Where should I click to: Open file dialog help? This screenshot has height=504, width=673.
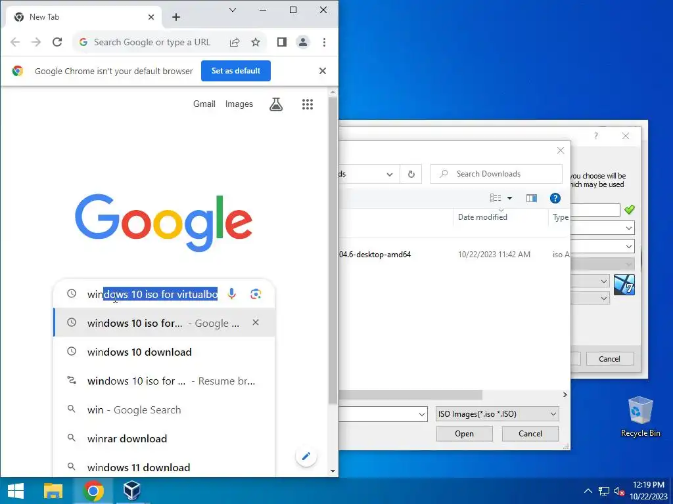pyautogui.click(x=555, y=198)
